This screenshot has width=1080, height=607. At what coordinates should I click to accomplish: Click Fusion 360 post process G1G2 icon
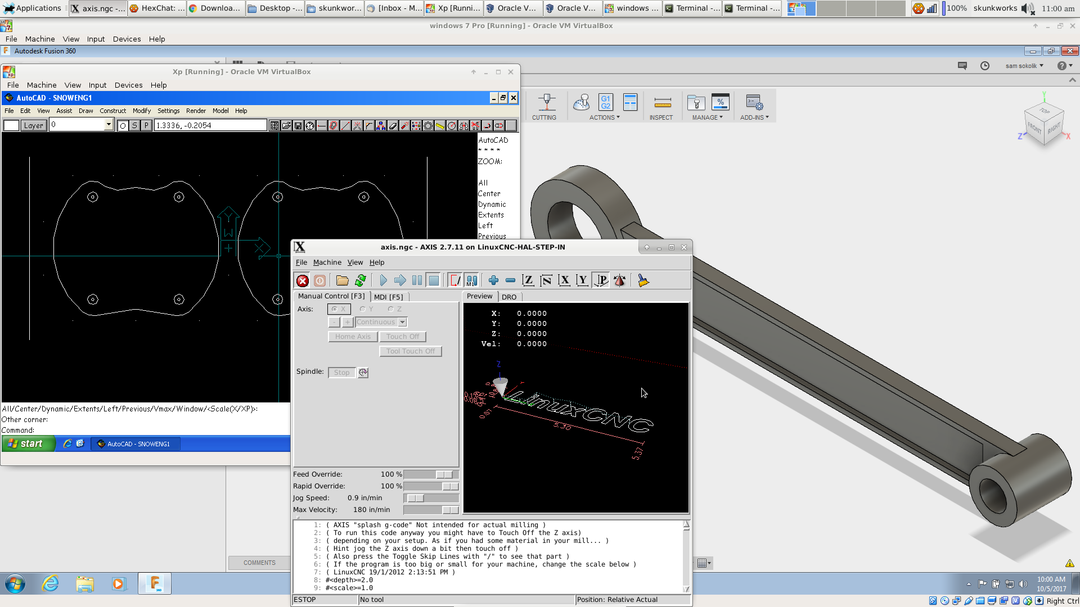605,102
